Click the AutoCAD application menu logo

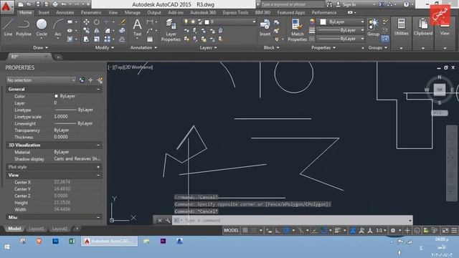point(6,6)
